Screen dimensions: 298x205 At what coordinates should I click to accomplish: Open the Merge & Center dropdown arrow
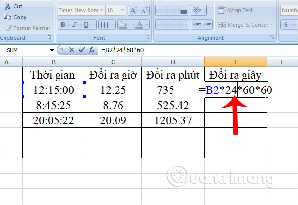271,25
